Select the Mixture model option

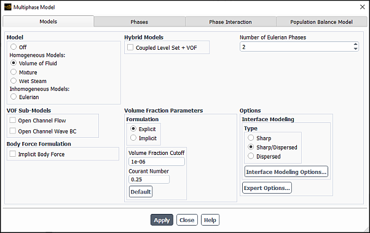coord(14,72)
